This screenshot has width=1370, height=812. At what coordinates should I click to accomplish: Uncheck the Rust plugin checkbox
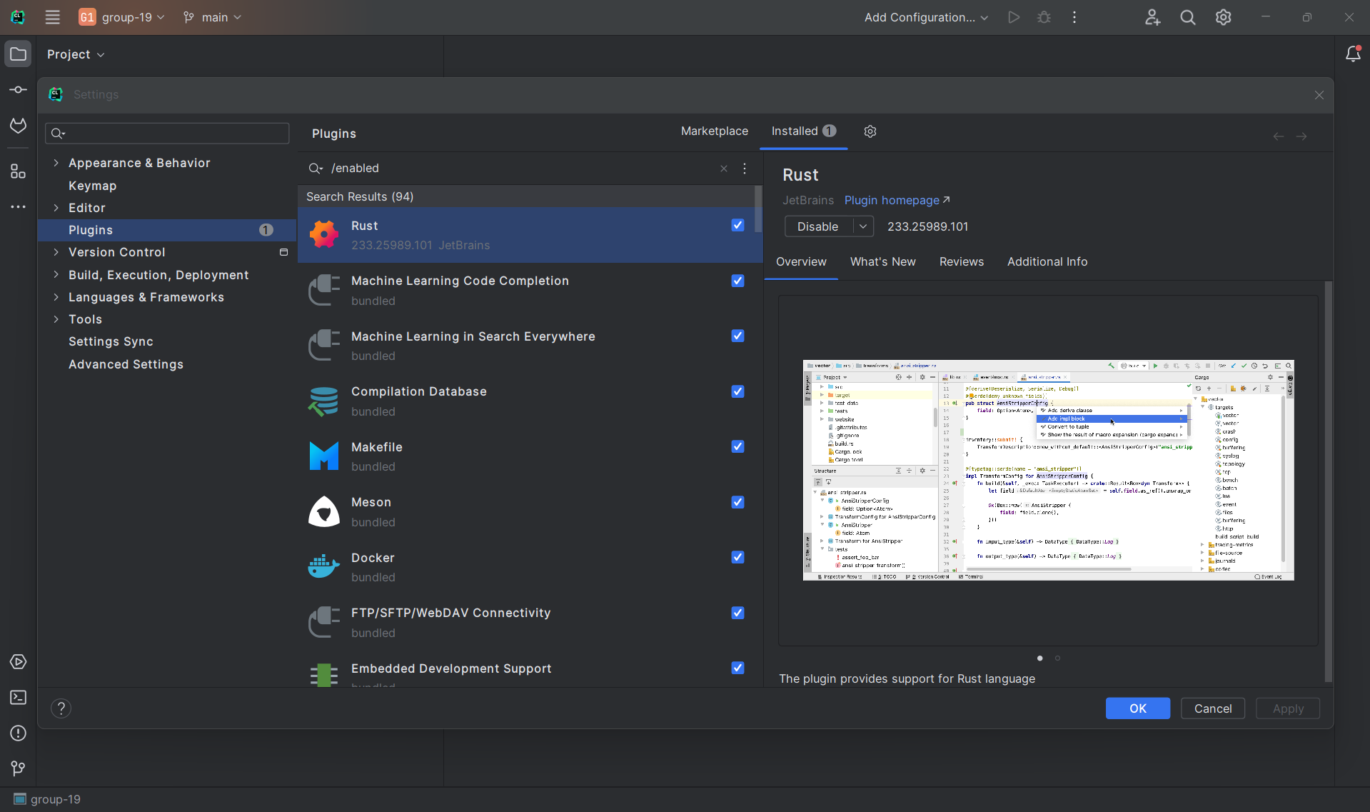(x=738, y=225)
